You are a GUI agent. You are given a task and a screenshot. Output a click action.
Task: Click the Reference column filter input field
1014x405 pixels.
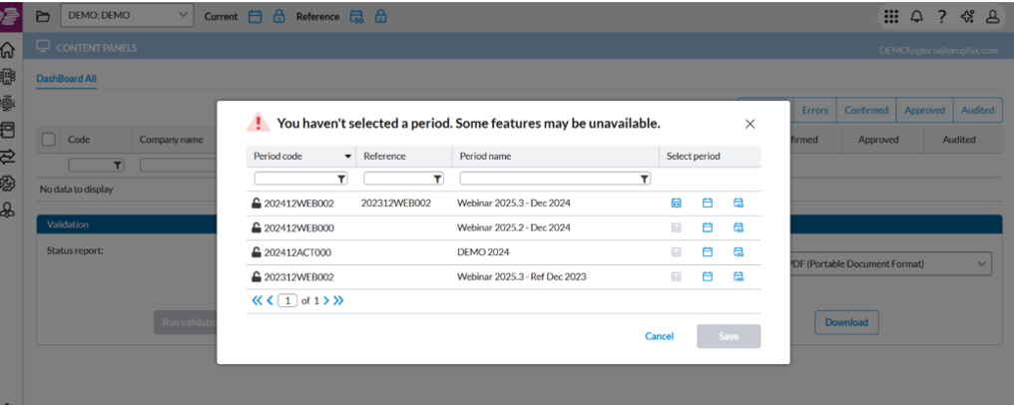pyautogui.click(x=397, y=179)
